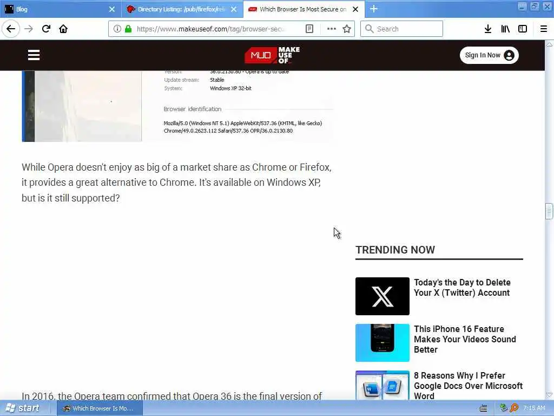Viewport: 554px width, 416px height.
Task: Click the green network tray icon
Action: 504,408
